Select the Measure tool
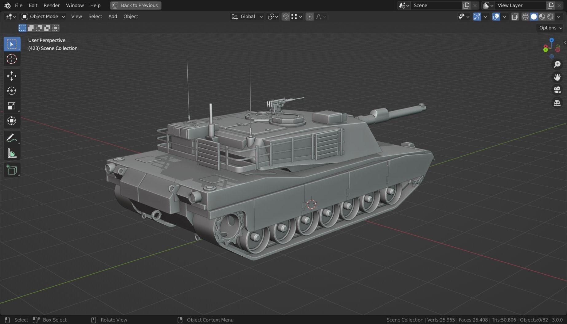This screenshot has height=324, width=567. click(12, 153)
